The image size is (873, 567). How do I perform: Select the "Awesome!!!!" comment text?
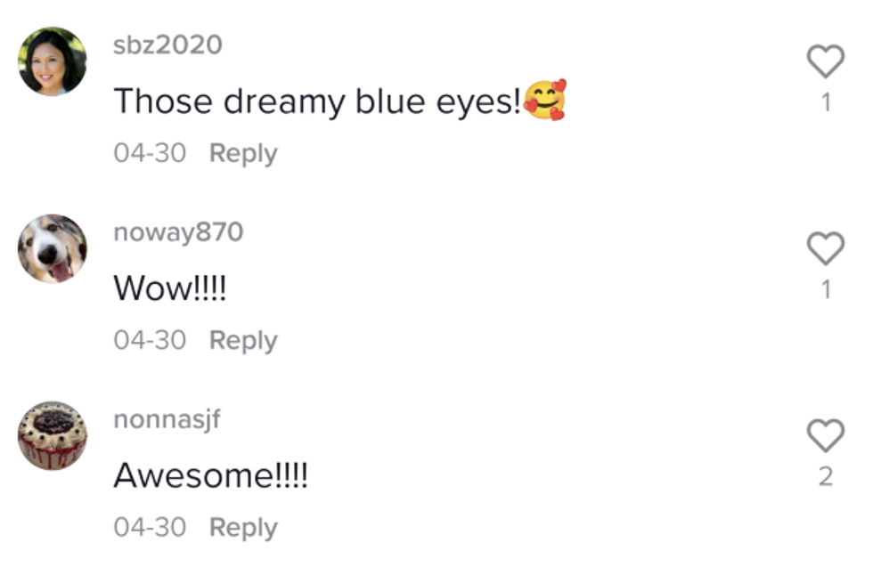point(210,476)
